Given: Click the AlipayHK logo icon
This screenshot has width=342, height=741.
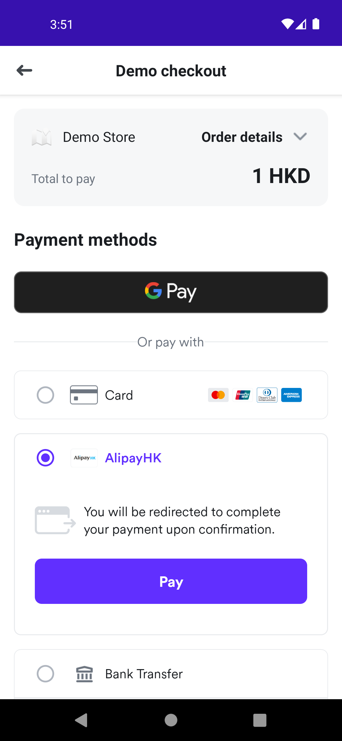Looking at the screenshot, I should 84,458.
